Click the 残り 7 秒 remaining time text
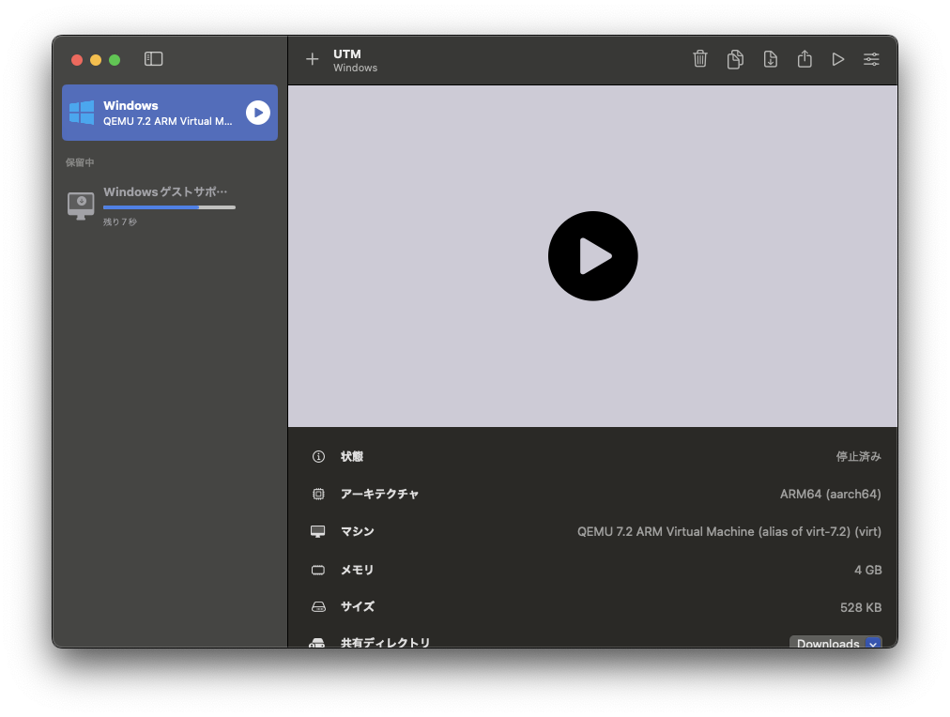950x717 pixels. click(x=120, y=221)
